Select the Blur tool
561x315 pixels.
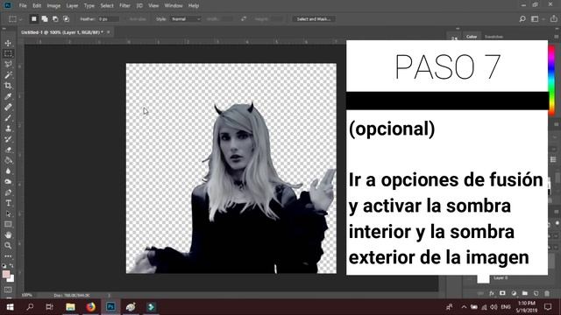8,171
